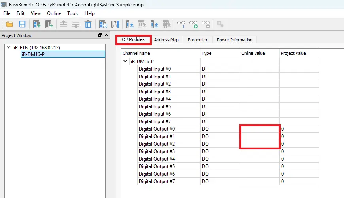The image size is (344, 198).
Task: Click the Project Value column header
Action: pos(299,53)
